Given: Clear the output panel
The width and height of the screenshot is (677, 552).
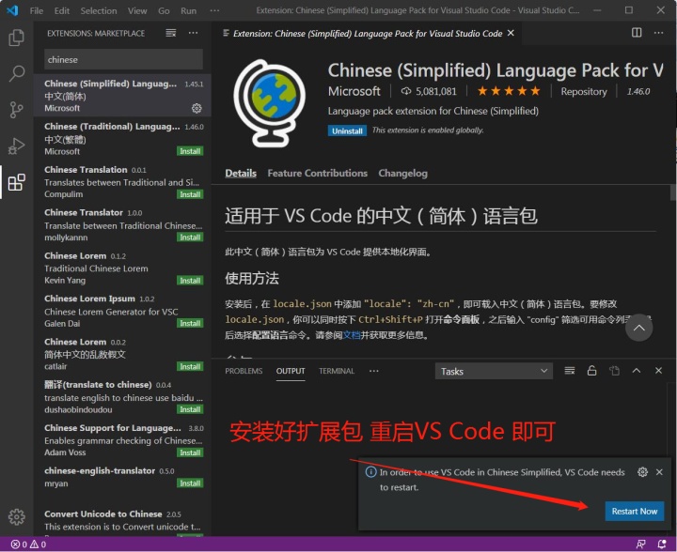Looking at the screenshot, I should click(x=570, y=371).
